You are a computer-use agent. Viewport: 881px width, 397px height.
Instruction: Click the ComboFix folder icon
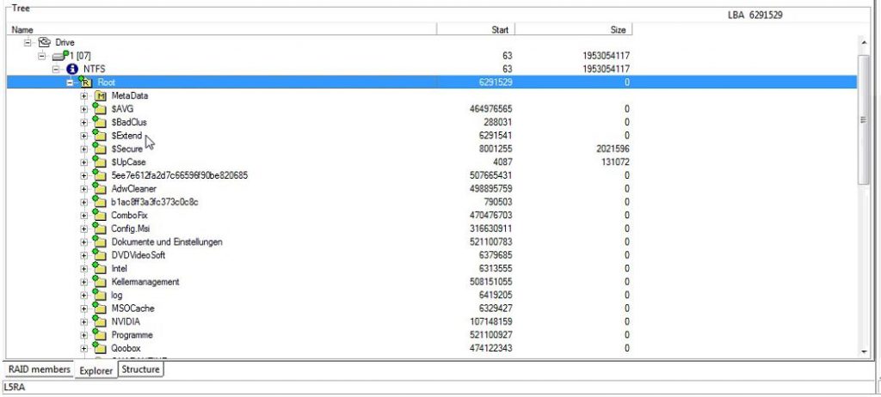99,215
